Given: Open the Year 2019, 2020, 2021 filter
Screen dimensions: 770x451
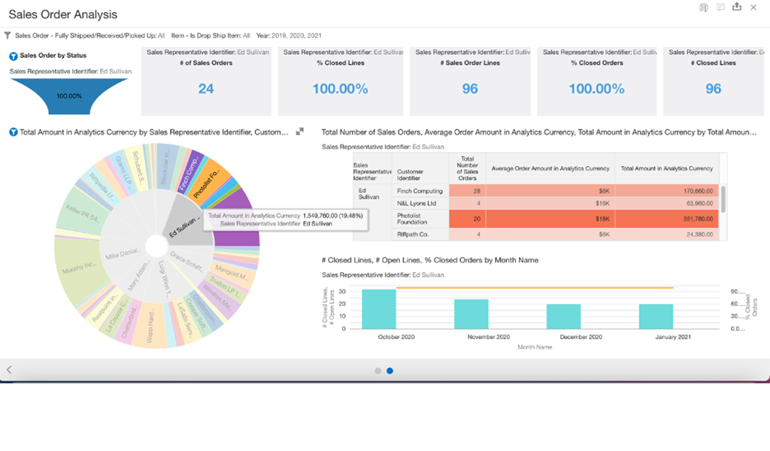Looking at the screenshot, I should point(289,35).
